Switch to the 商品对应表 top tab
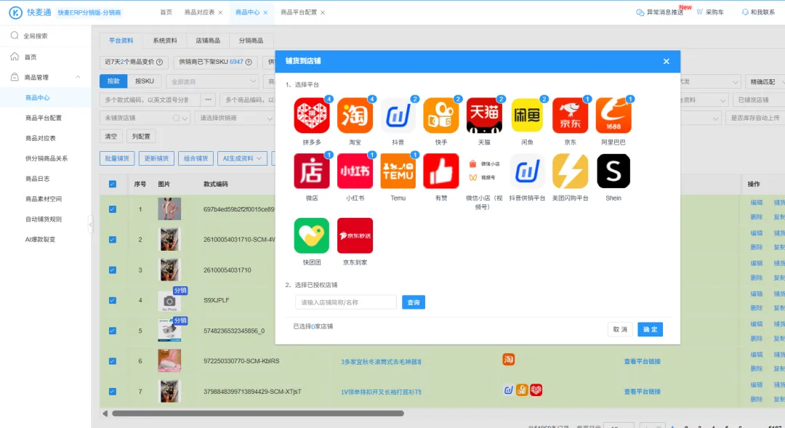The width and height of the screenshot is (785, 428). [x=199, y=12]
